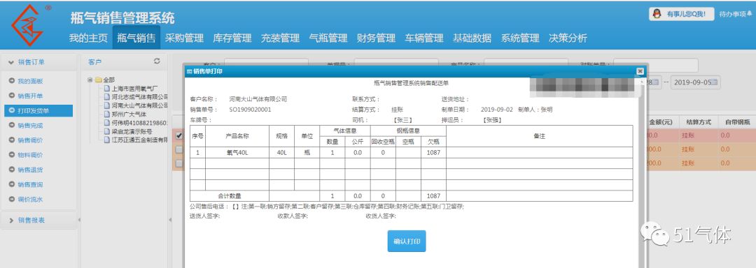This screenshot has height=268, width=756.
Task: Select customer 河南大山气体有限公司 in tree
Action: pos(140,105)
